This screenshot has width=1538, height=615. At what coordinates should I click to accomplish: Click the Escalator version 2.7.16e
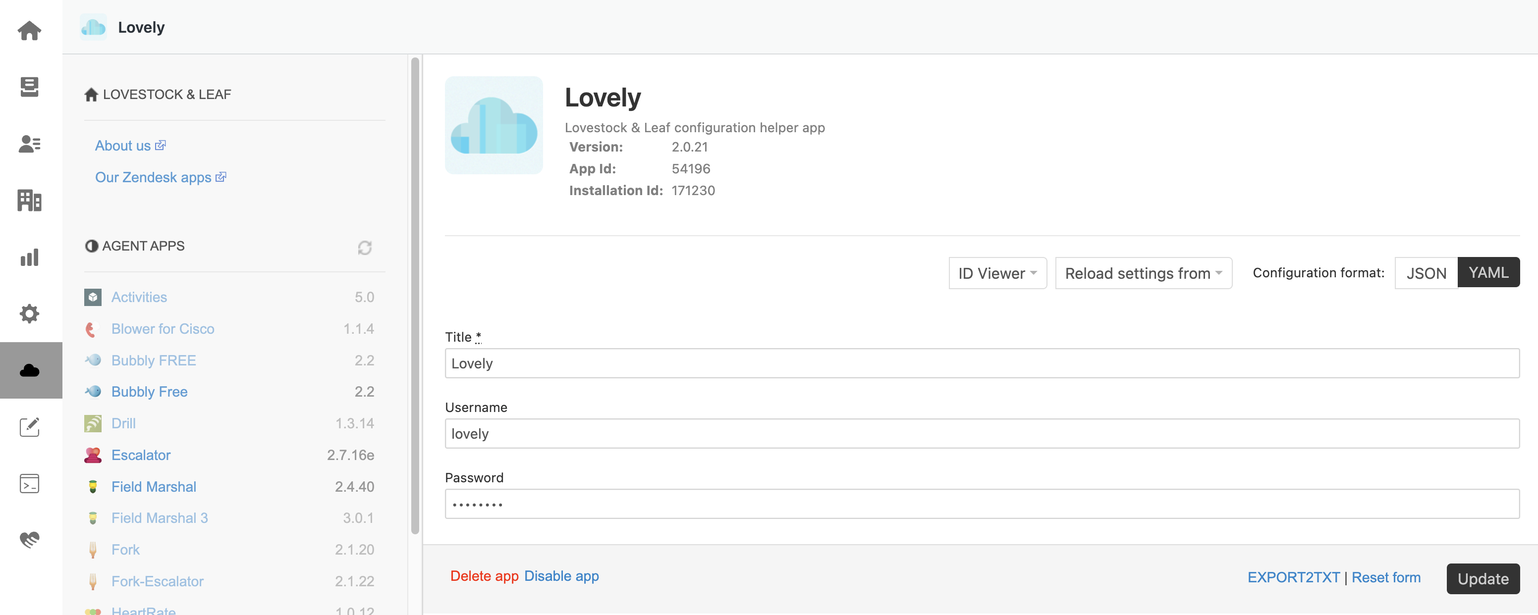[x=350, y=455]
